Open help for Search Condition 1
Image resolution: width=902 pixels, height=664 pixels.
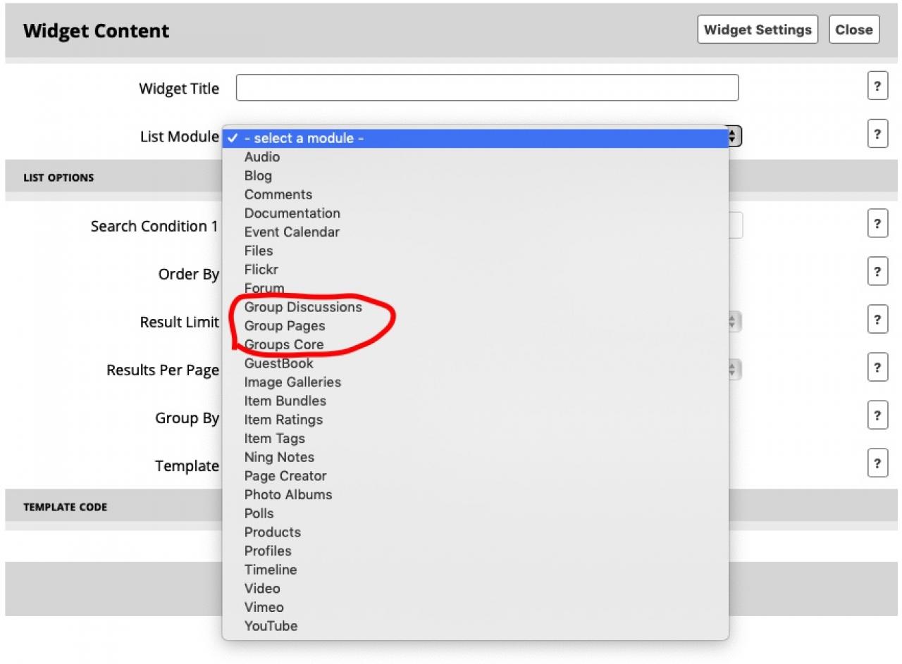(x=877, y=224)
